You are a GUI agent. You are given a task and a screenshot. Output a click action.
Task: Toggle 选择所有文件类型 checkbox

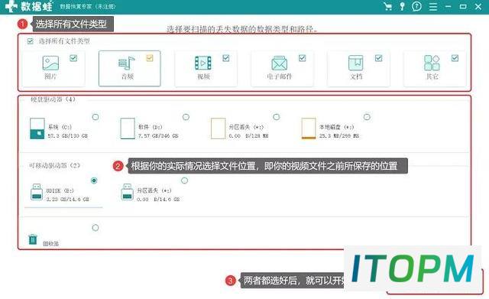[31, 41]
